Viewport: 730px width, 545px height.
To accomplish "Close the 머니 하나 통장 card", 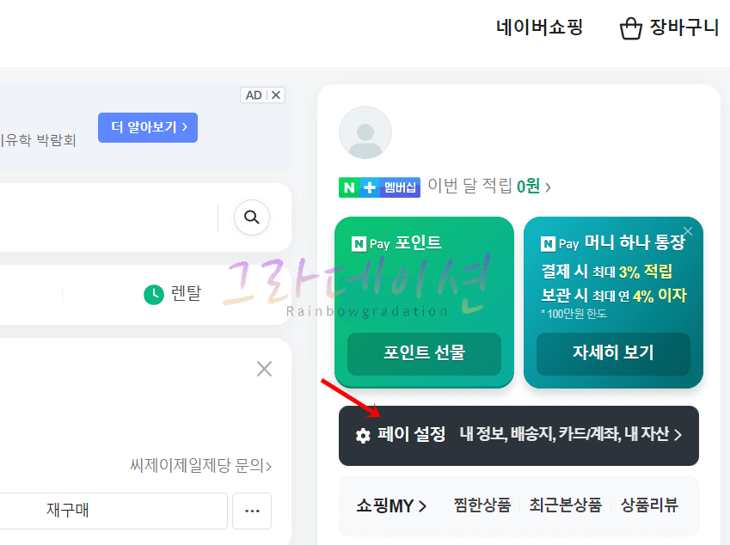I will (x=688, y=231).
